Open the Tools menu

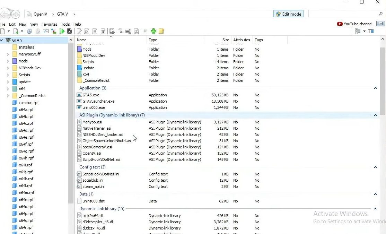[x=65, y=24]
